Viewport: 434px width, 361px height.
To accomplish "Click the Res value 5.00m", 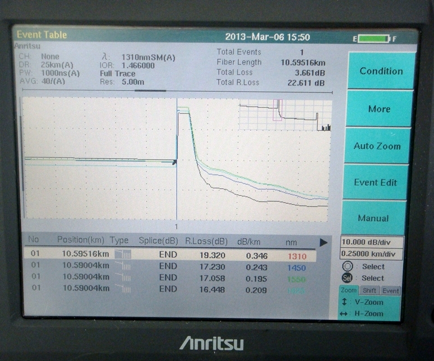I will (133, 82).
